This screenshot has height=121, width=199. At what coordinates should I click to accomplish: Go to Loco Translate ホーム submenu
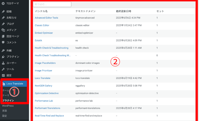[6, 90]
